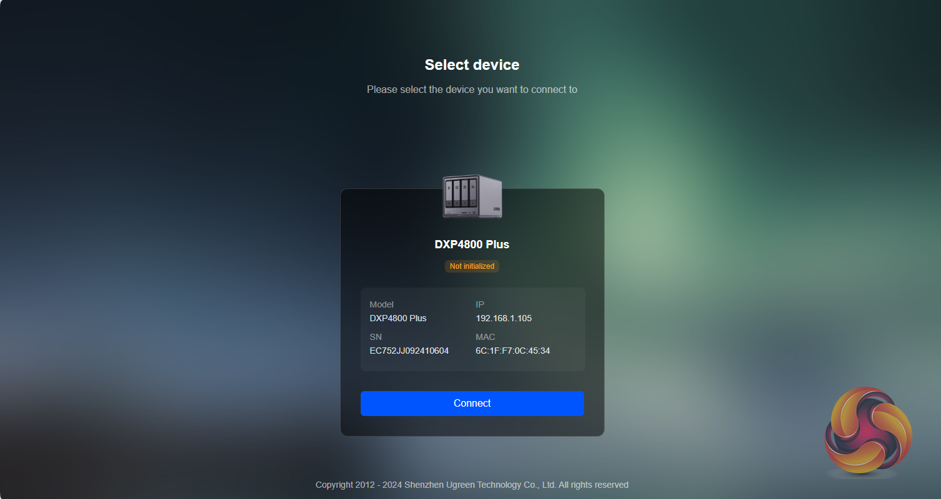
Task: Click "All rights reserved" in the footer
Action: coord(593,485)
